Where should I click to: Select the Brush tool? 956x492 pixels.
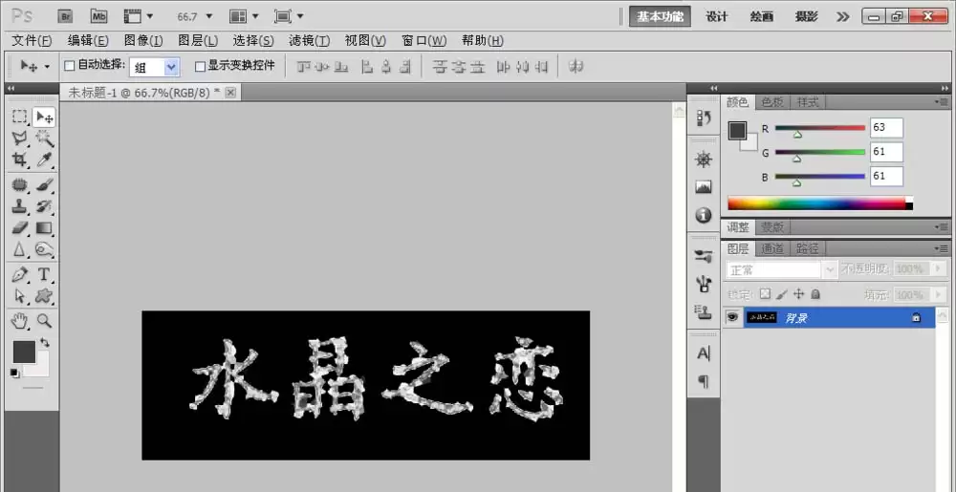point(44,184)
